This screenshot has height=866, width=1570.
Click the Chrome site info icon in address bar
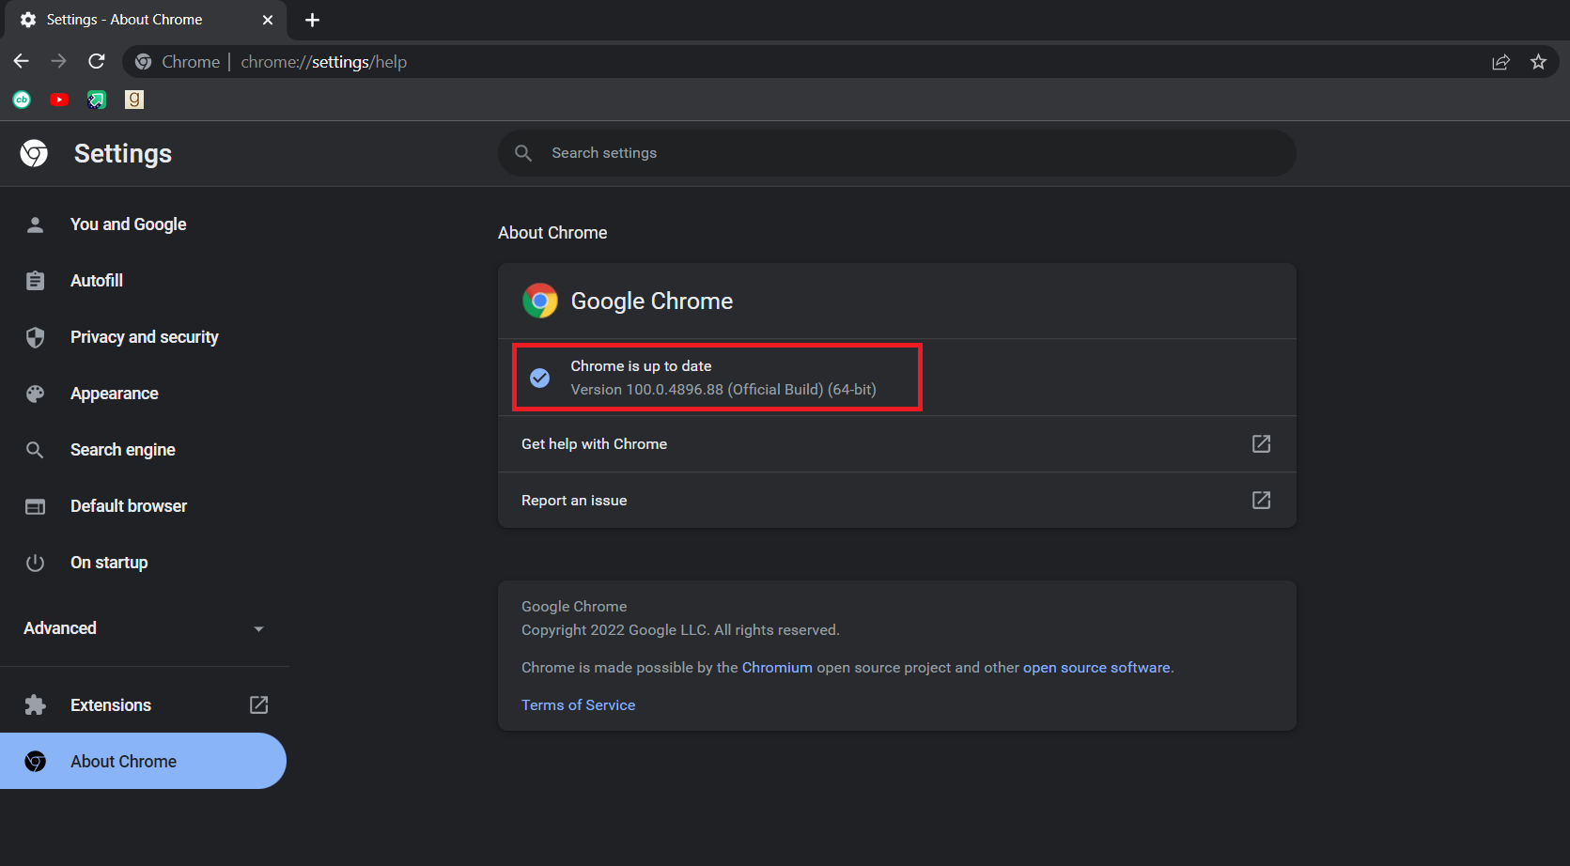point(143,62)
